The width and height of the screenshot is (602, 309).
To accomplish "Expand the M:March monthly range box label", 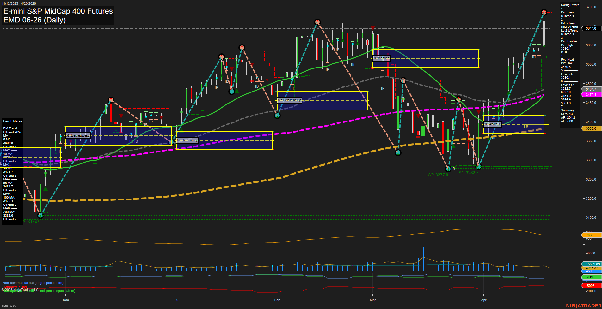I will 382,58.
